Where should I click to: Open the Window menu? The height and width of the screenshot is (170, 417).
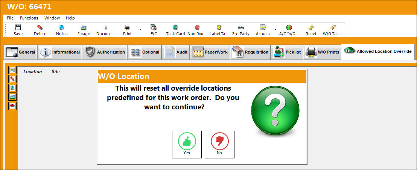pos(52,18)
